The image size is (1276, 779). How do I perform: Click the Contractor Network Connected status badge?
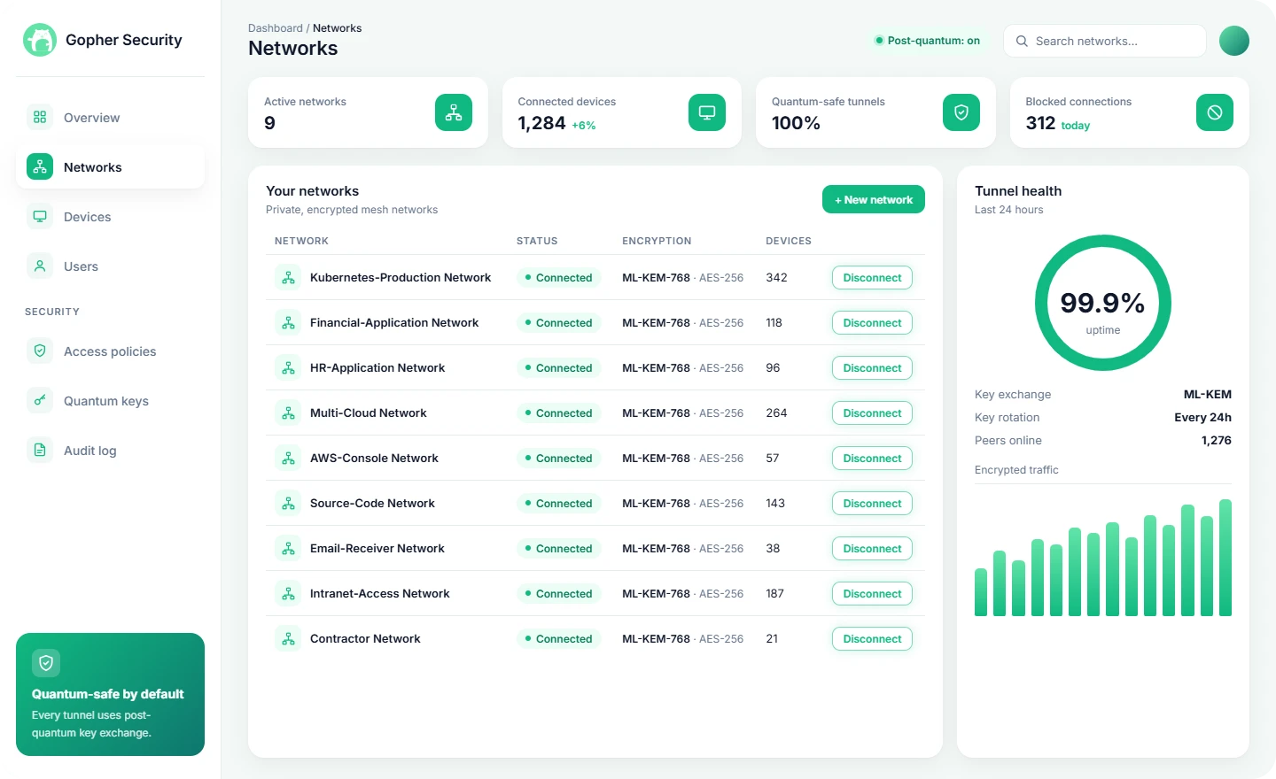(x=558, y=638)
